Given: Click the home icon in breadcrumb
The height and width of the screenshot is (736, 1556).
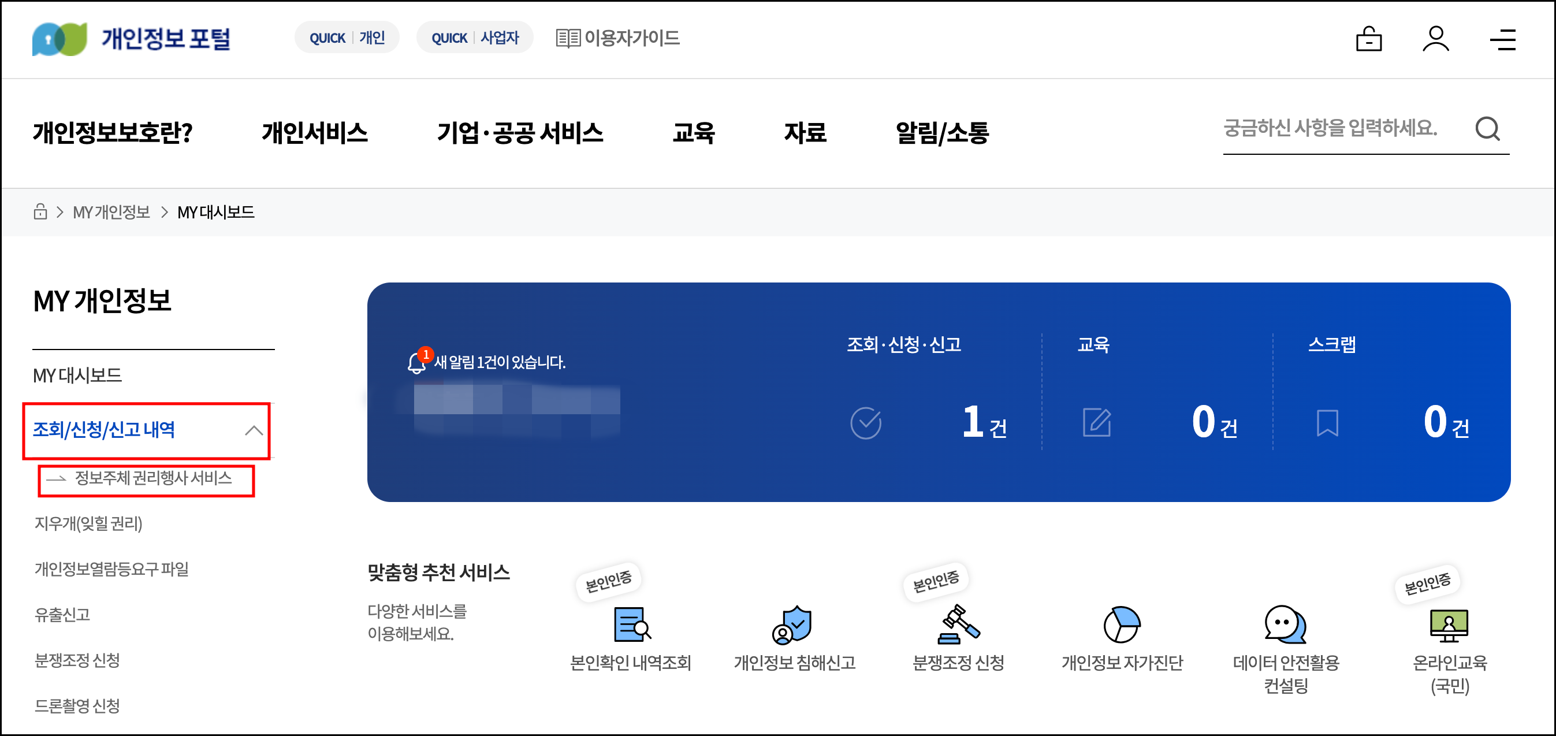Looking at the screenshot, I should pos(40,211).
